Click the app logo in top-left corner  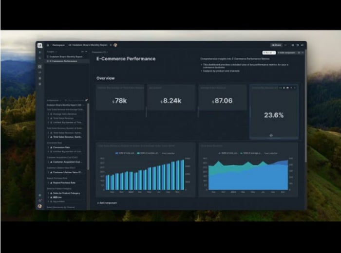click(x=40, y=45)
